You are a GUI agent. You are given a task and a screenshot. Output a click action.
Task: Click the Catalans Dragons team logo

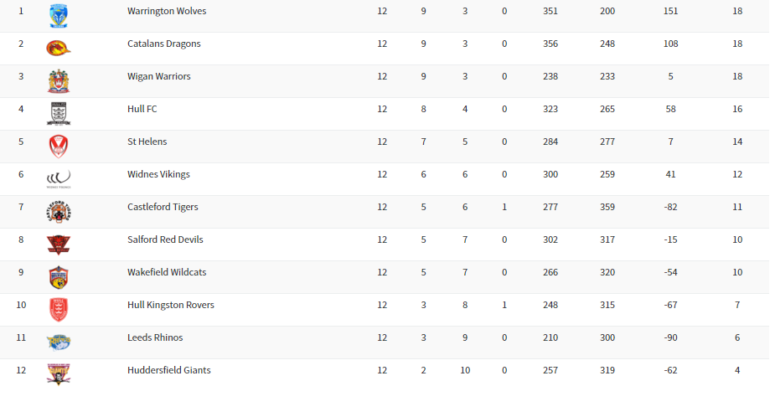[59, 47]
